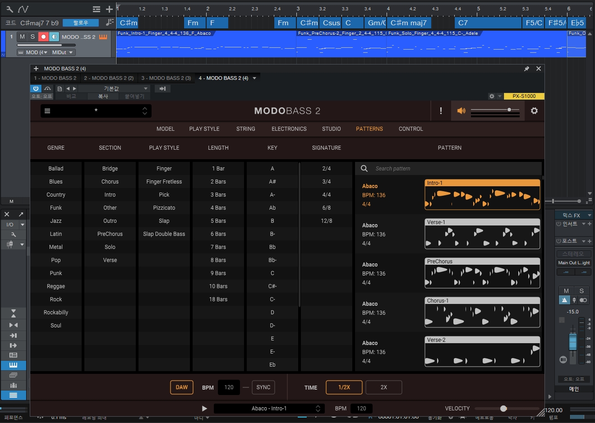595x423 pixels.
Task: Open the channel list lines icon
Action: pos(14,395)
